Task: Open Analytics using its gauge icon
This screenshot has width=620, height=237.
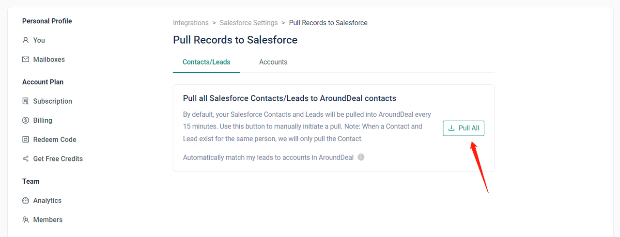Action: click(x=26, y=201)
